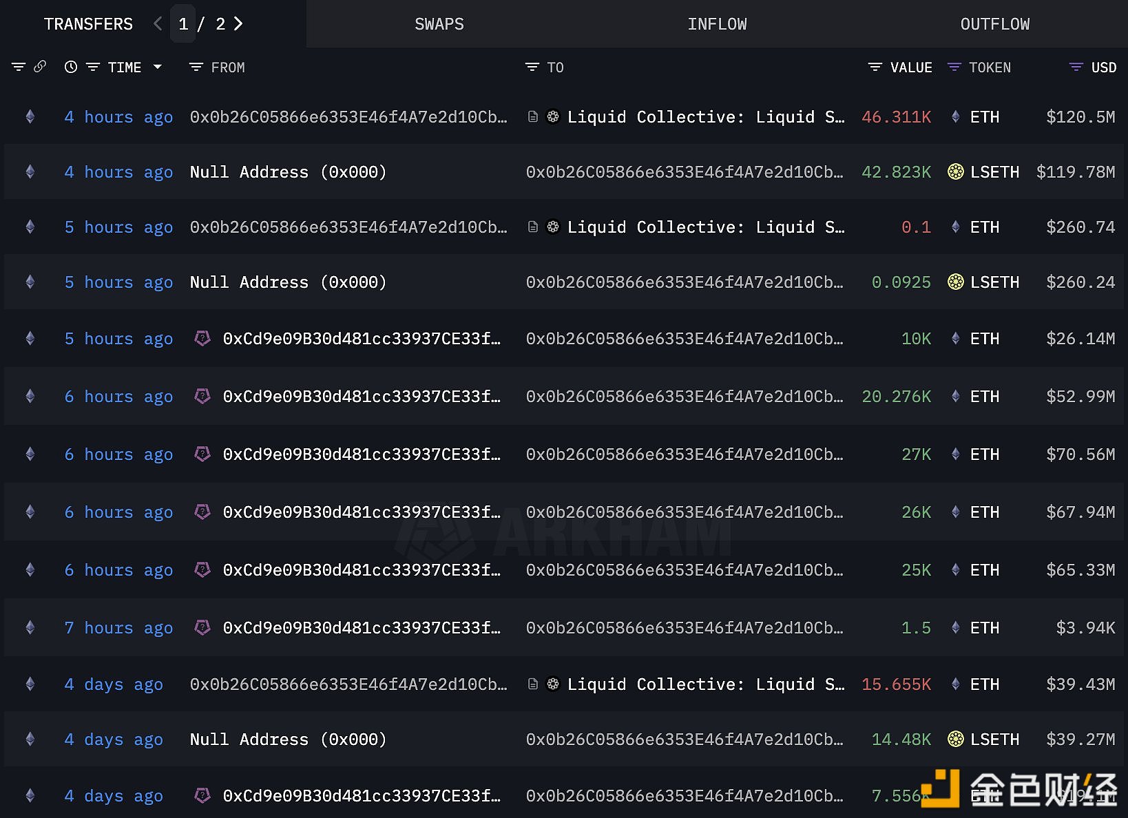Switch to the INFLOW tab

[717, 24]
